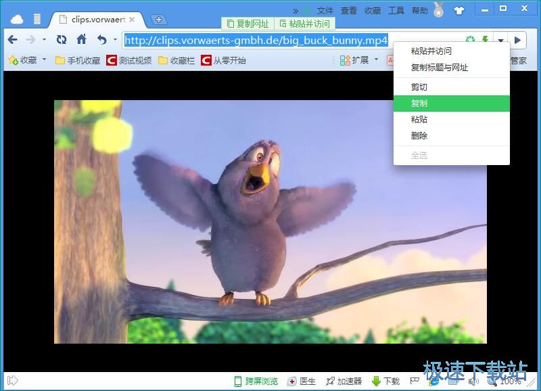The image size is (541, 391).
Task: Click 跨屏浏览 in status bar
Action: [256, 382]
